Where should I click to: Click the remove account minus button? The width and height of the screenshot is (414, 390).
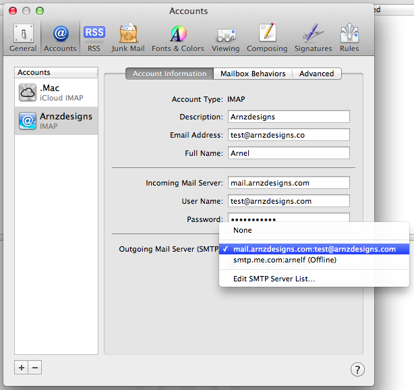click(x=35, y=367)
